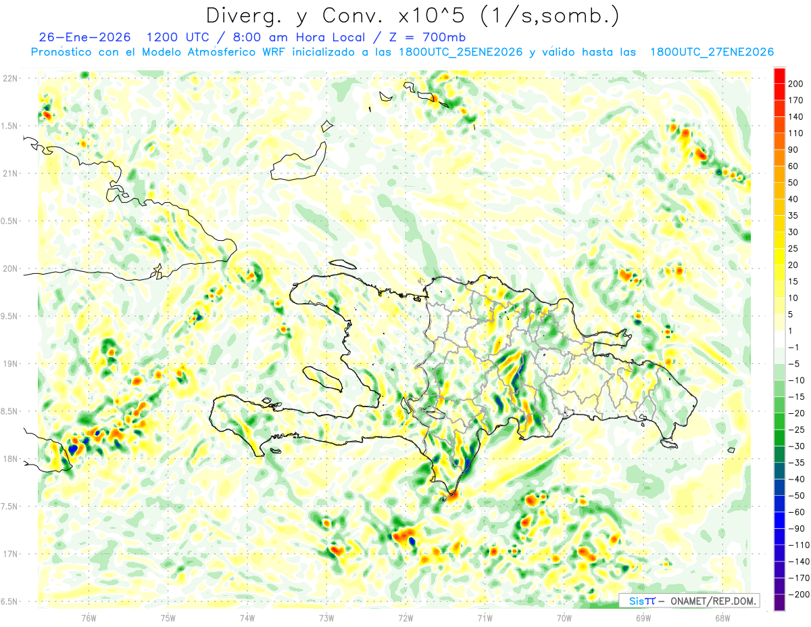Click the white colorbar segment between 1 and -1

click(779, 340)
